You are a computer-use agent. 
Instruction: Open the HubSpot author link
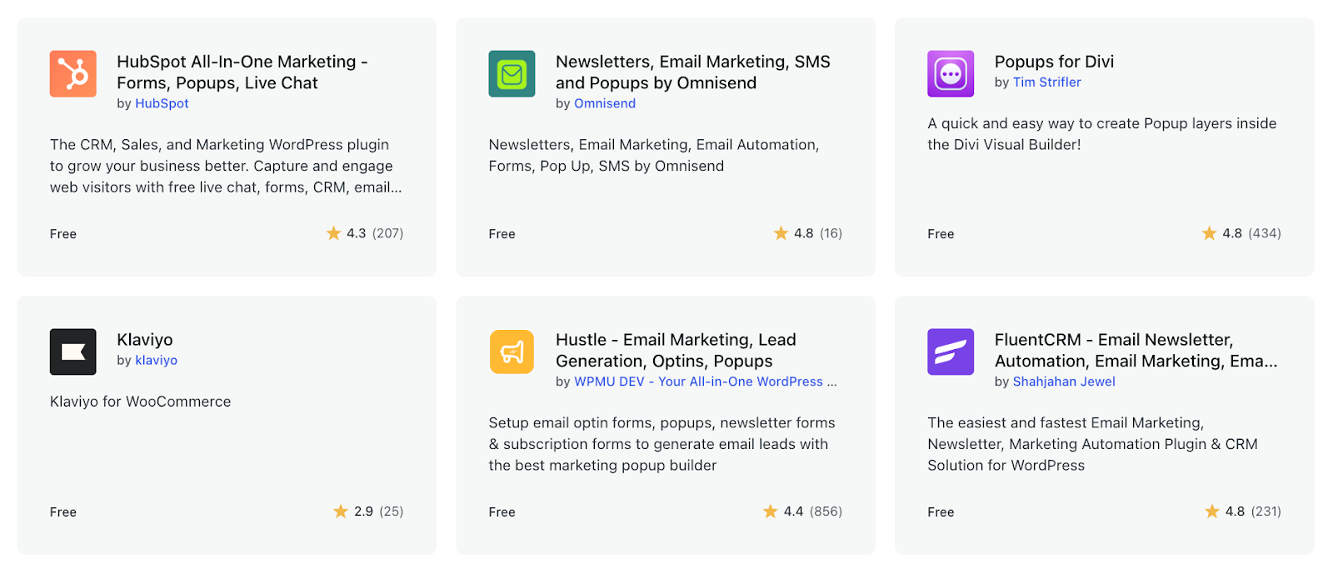pos(162,103)
